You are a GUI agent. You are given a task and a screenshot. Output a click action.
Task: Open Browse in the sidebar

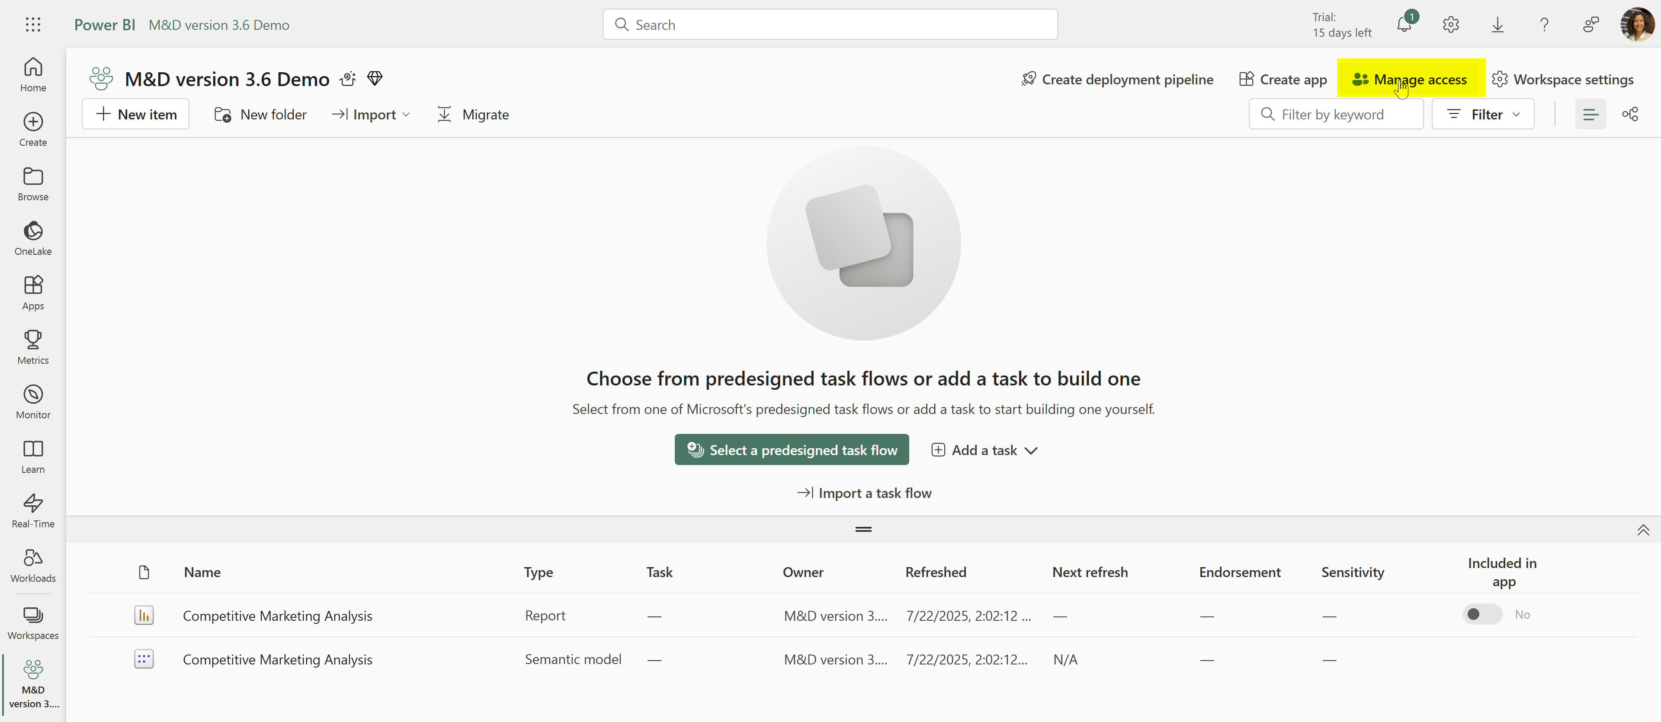pyautogui.click(x=33, y=184)
